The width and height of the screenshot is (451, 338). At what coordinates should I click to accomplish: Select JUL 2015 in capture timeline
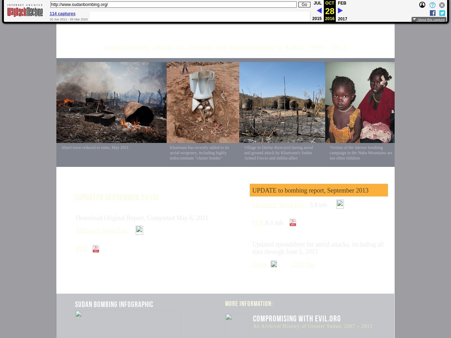[x=317, y=3]
